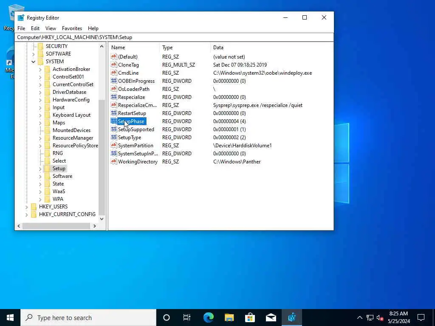The width and height of the screenshot is (435, 326).
Task: Select the State key
Action: click(58, 184)
